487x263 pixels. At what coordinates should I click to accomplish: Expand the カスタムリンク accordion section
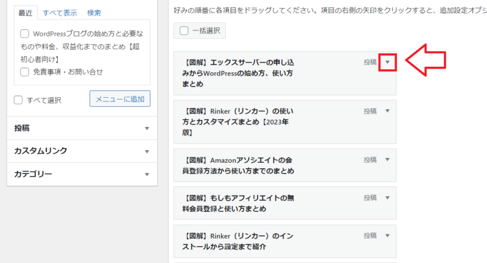[82, 151]
